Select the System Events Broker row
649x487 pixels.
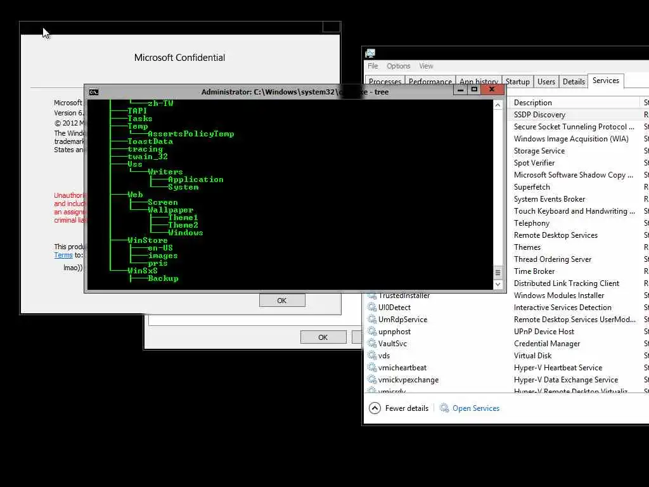578,198
